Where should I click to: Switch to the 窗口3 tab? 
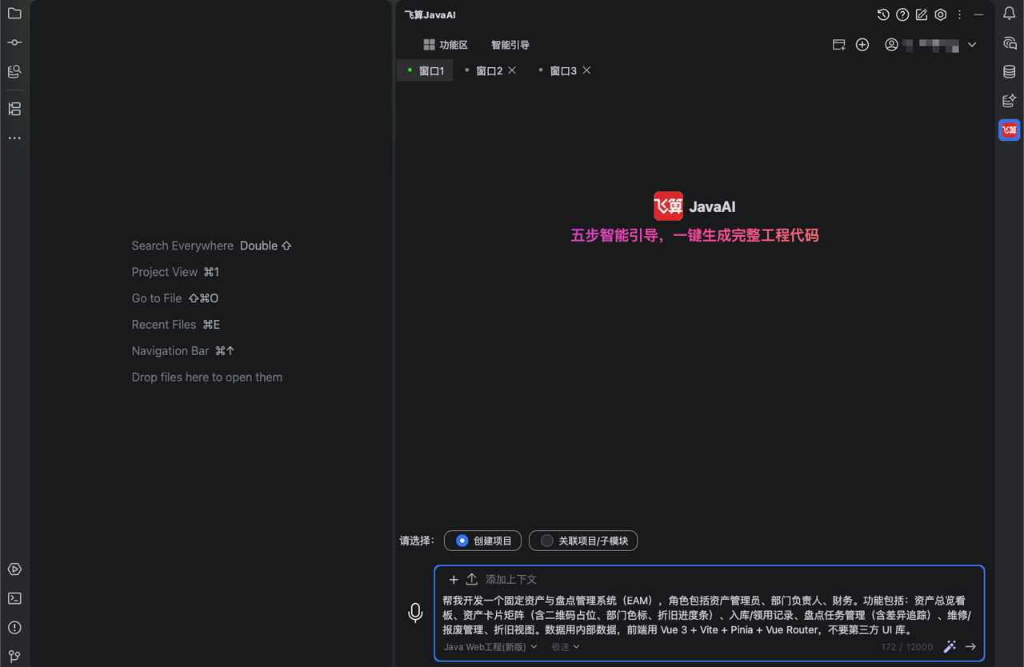563,70
